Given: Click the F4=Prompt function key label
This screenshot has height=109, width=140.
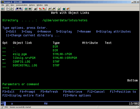Looking at the screenshot, I should click(x=27, y=92).
